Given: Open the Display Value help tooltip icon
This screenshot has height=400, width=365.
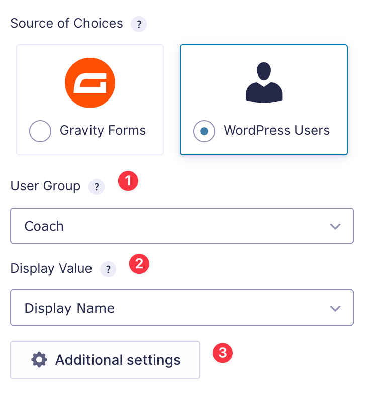Looking at the screenshot, I should tap(108, 269).
